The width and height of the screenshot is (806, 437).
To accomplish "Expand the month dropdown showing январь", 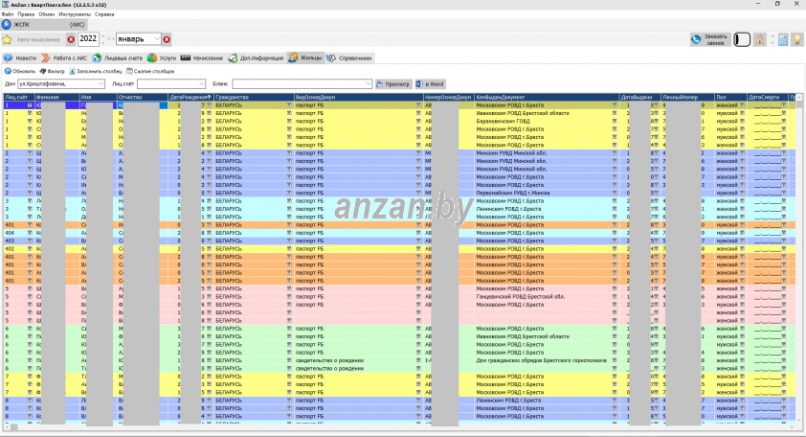I will (x=157, y=39).
